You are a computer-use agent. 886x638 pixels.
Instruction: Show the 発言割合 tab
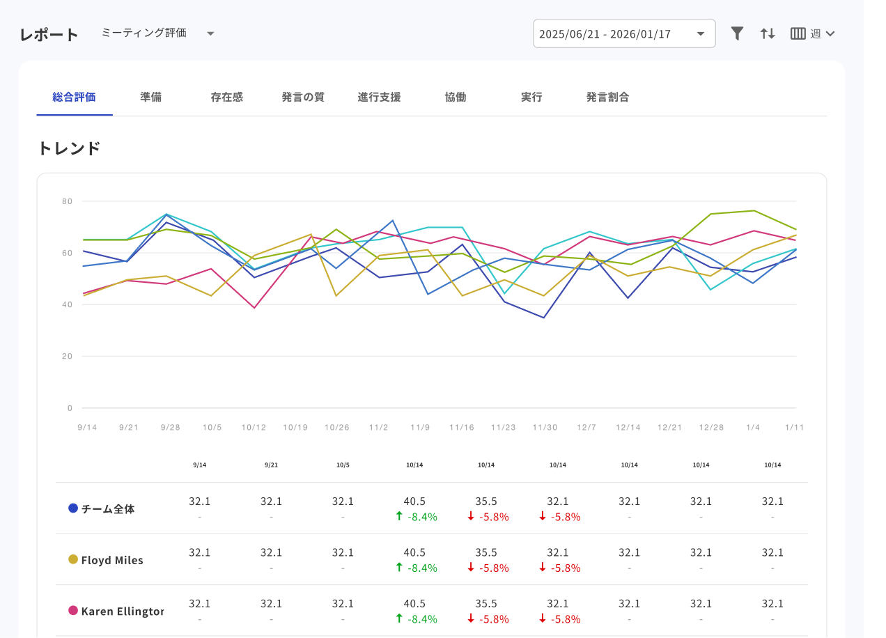607,97
